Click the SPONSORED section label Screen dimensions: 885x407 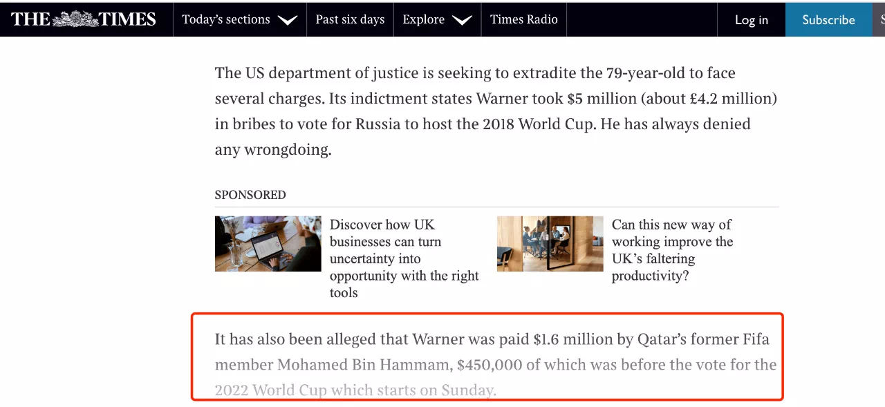point(250,195)
